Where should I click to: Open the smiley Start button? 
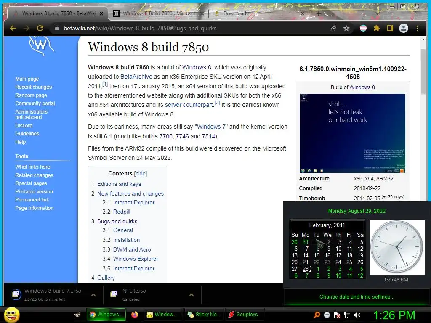pos(11,315)
